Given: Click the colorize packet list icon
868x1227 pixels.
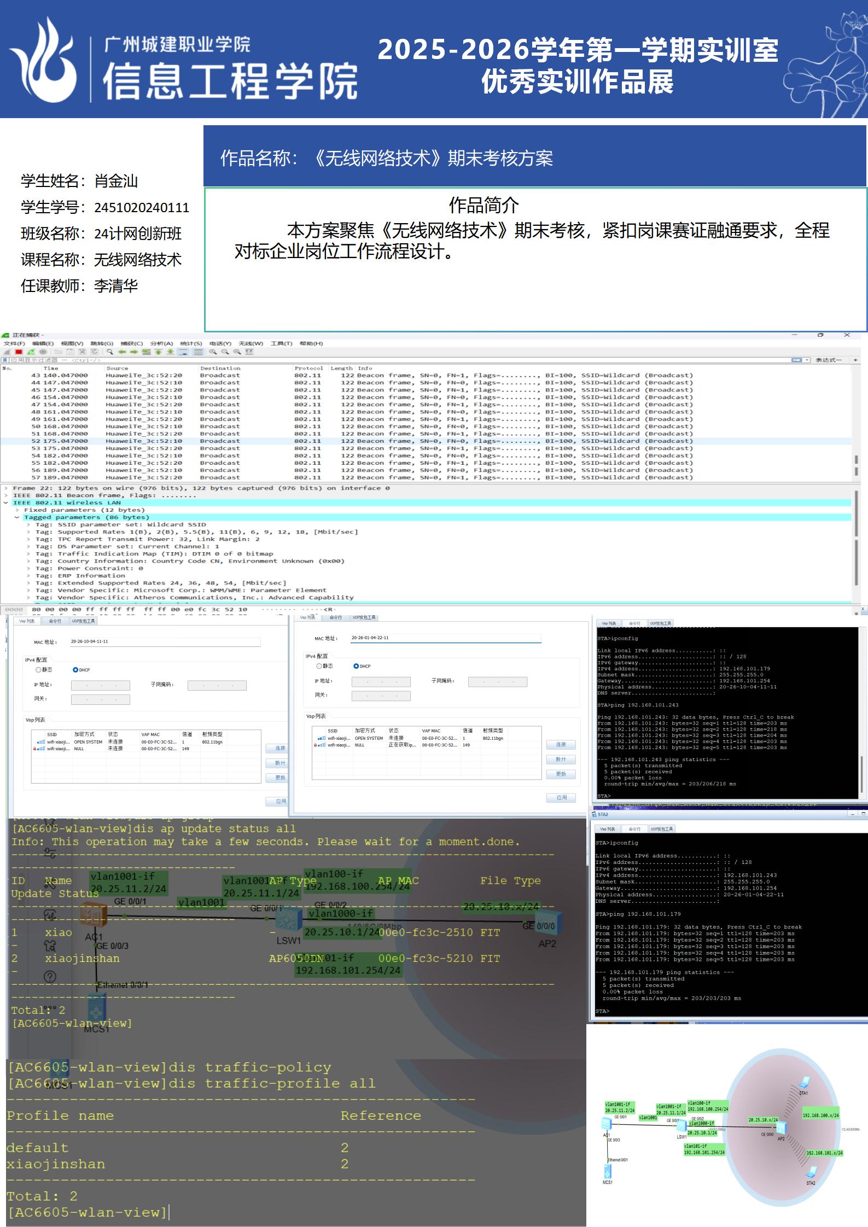Looking at the screenshot, I should click(198, 352).
